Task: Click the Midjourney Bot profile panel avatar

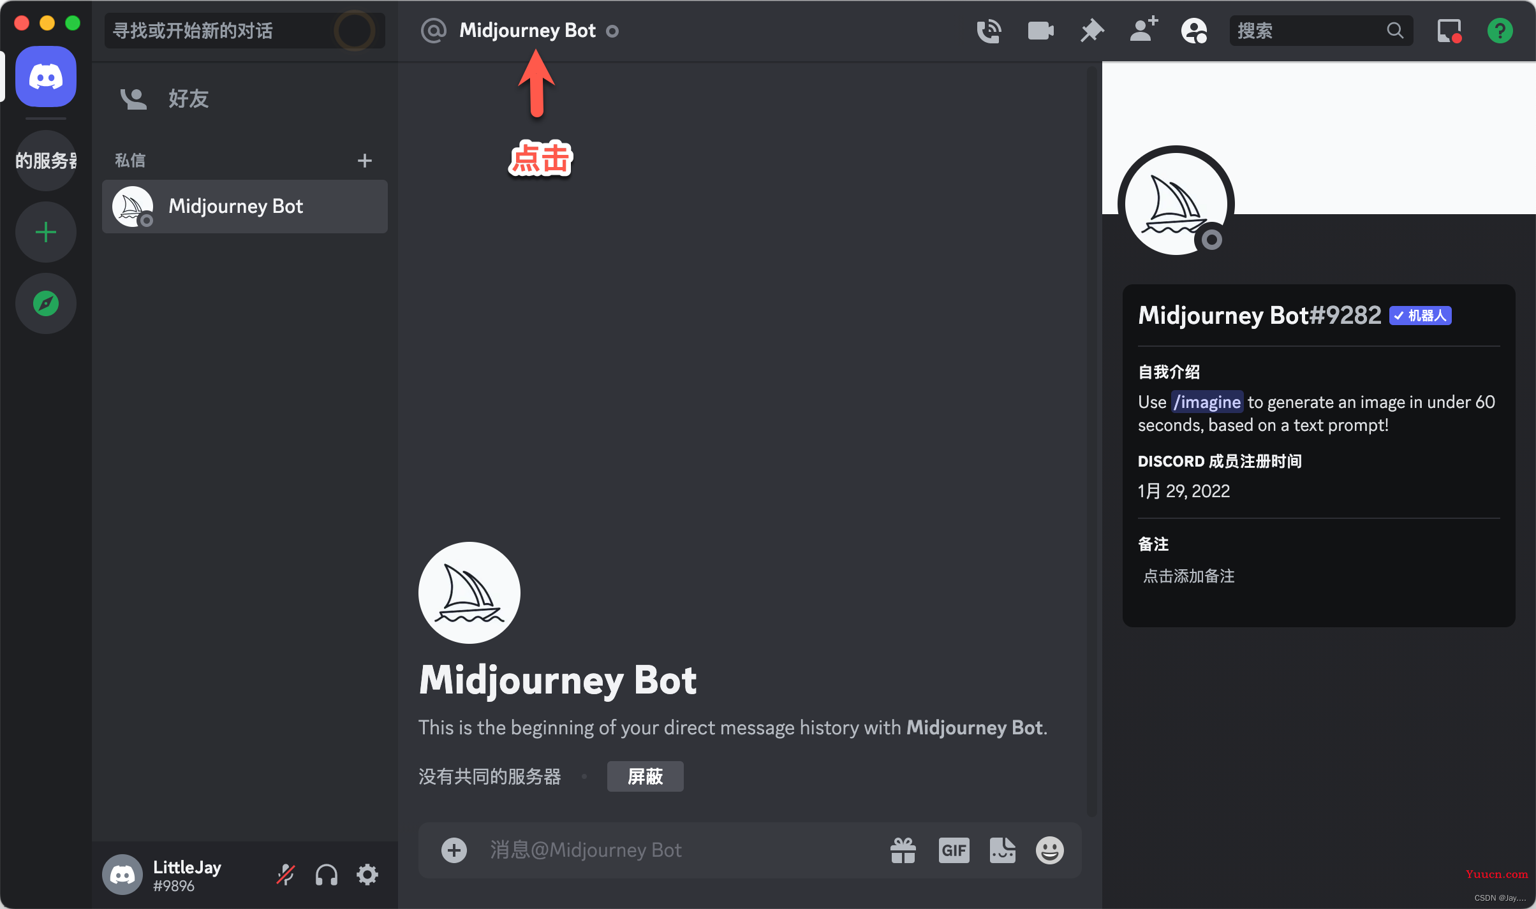Action: pos(1176,204)
